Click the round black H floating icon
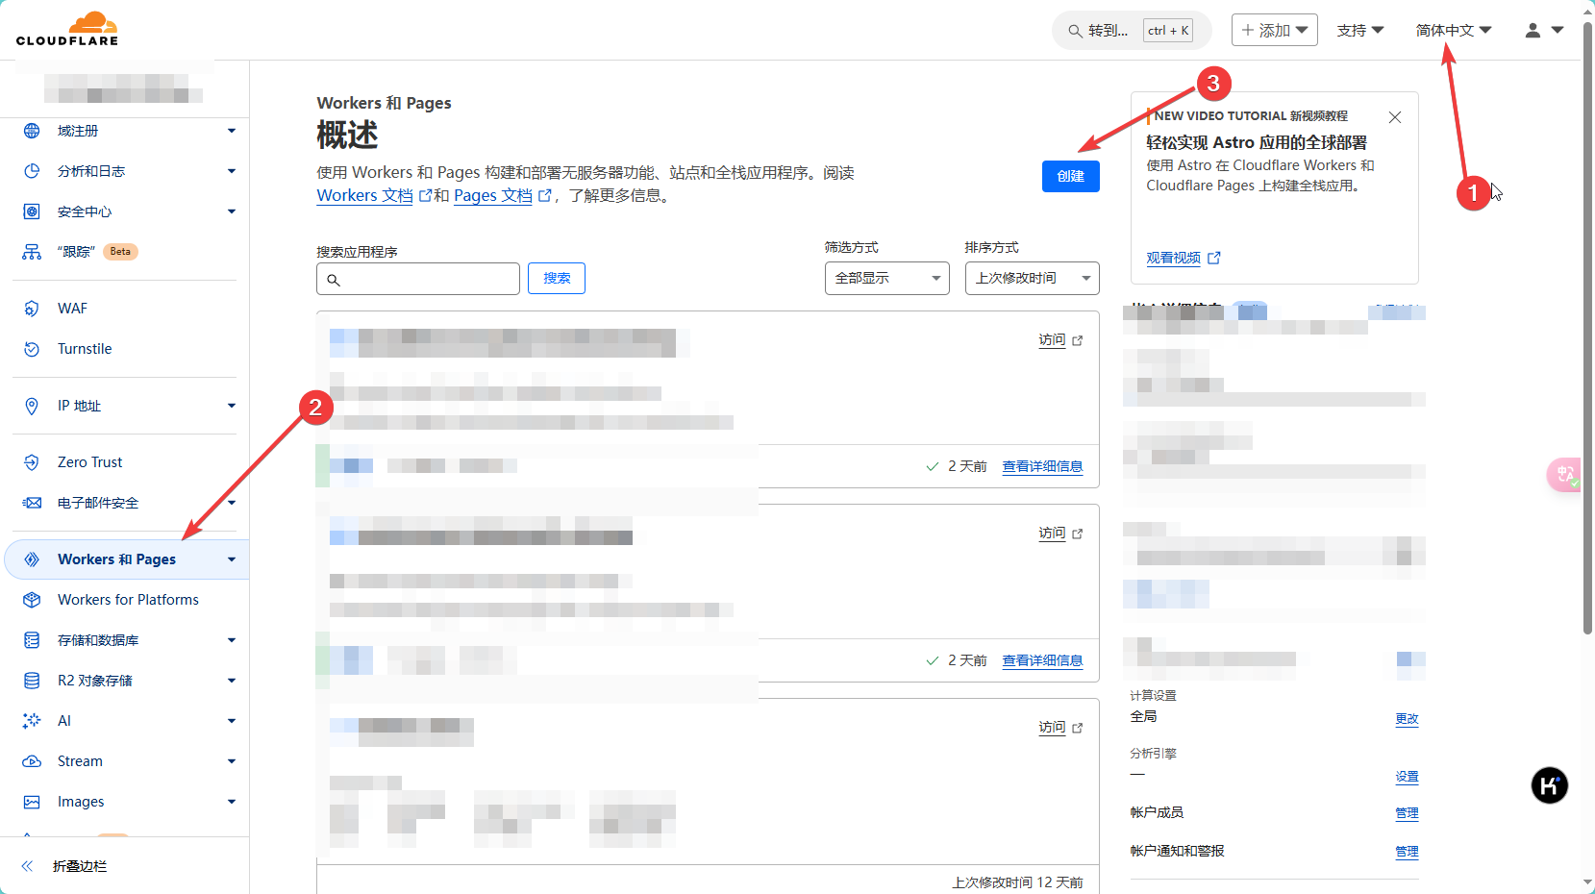Screen dimensions: 1595x894 tap(1549, 785)
